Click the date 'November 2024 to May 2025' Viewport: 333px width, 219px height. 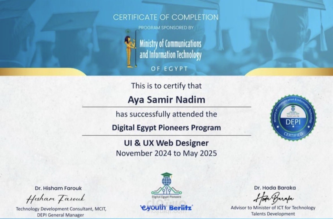[166, 153]
